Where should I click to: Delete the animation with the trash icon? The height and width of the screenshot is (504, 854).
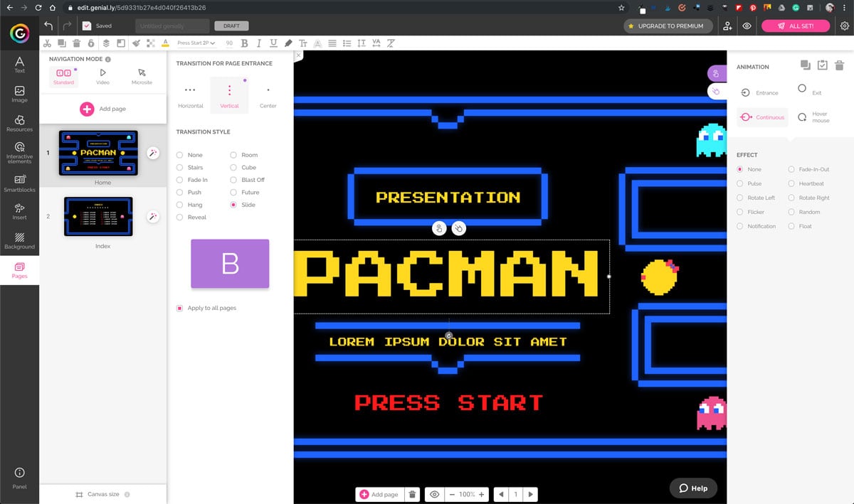click(840, 65)
